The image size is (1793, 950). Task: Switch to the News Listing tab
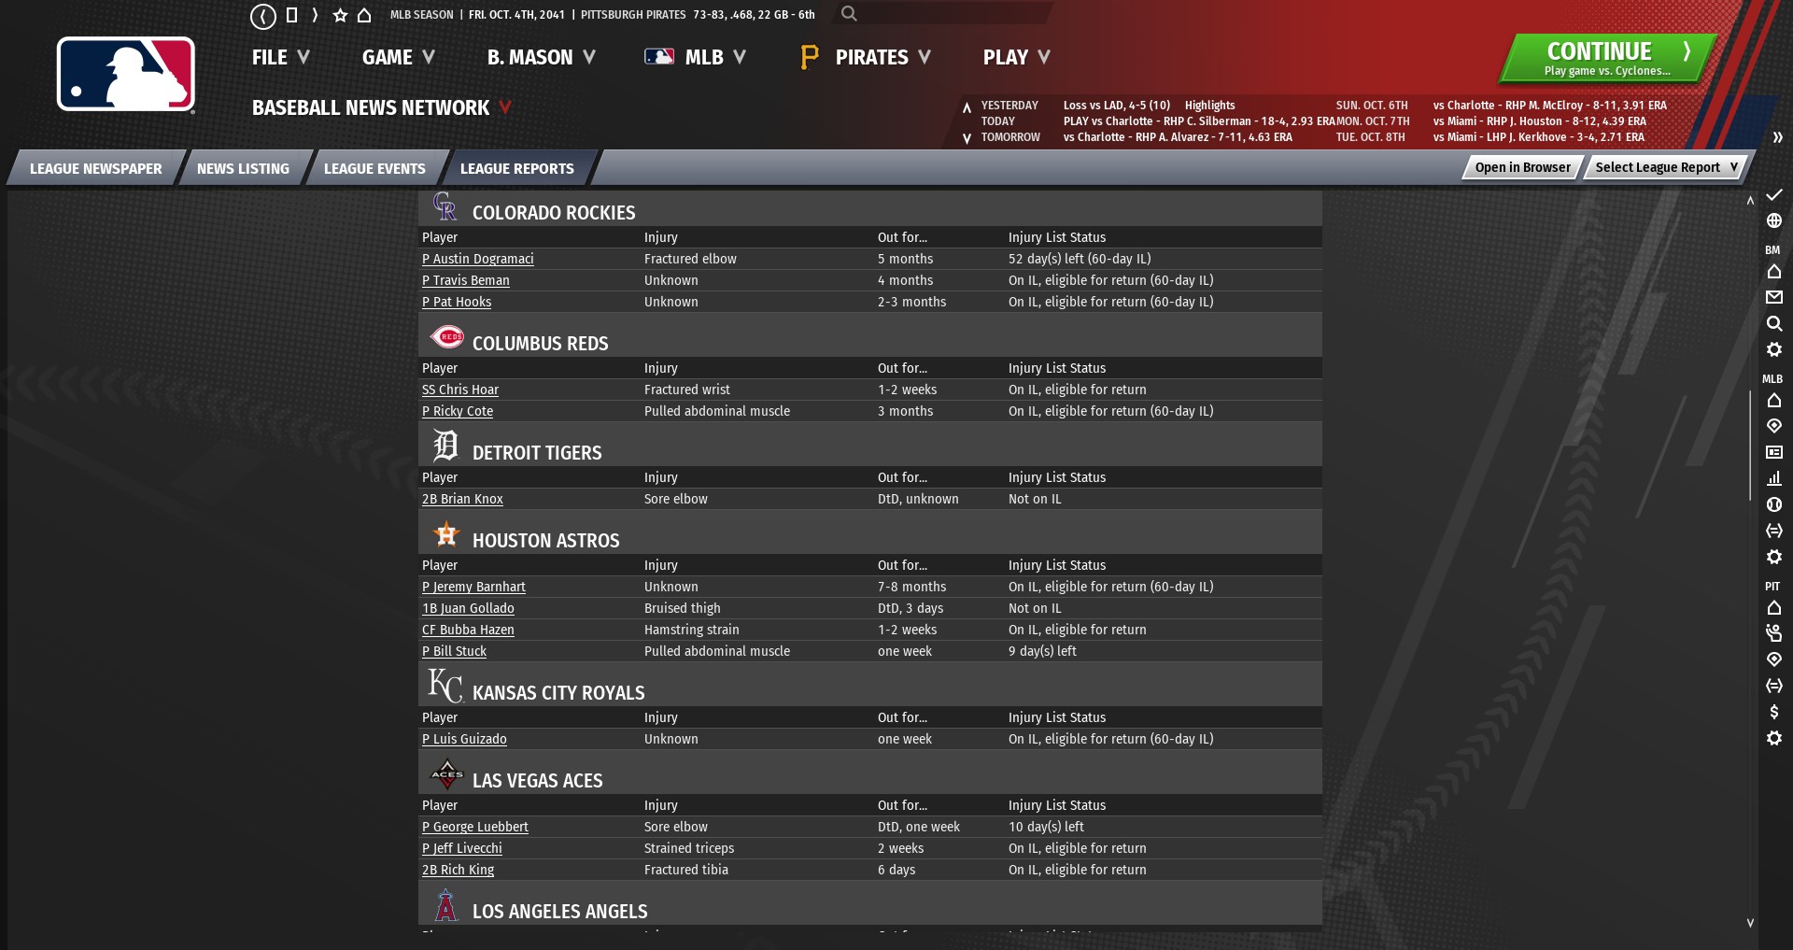coord(243,169)
